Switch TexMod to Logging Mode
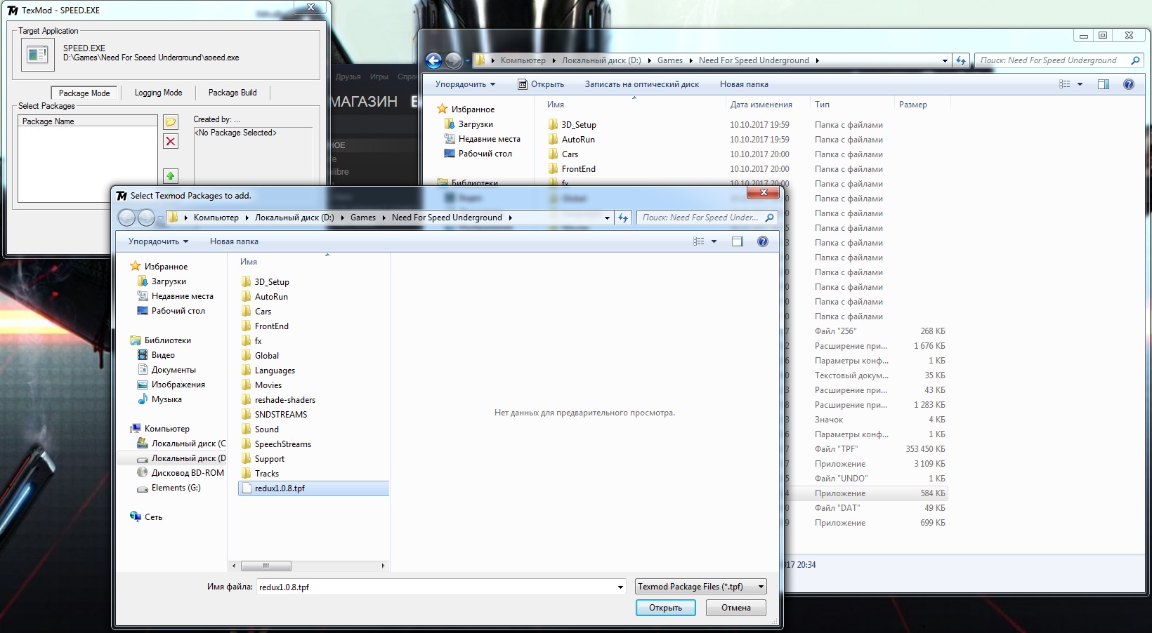The image size is (1152, 633). coord(158,93)
